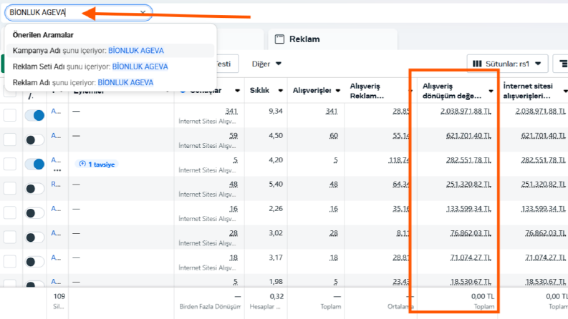Click frequency value 9,34
Viewport: 568px width, 319px height.
coord(276,111)
